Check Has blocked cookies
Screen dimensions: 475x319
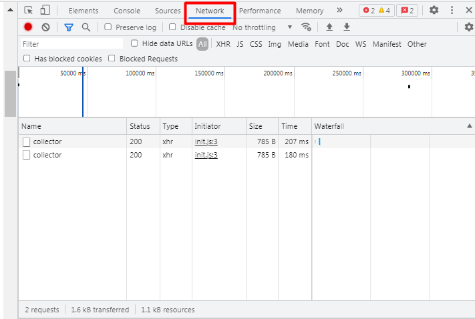27,58
